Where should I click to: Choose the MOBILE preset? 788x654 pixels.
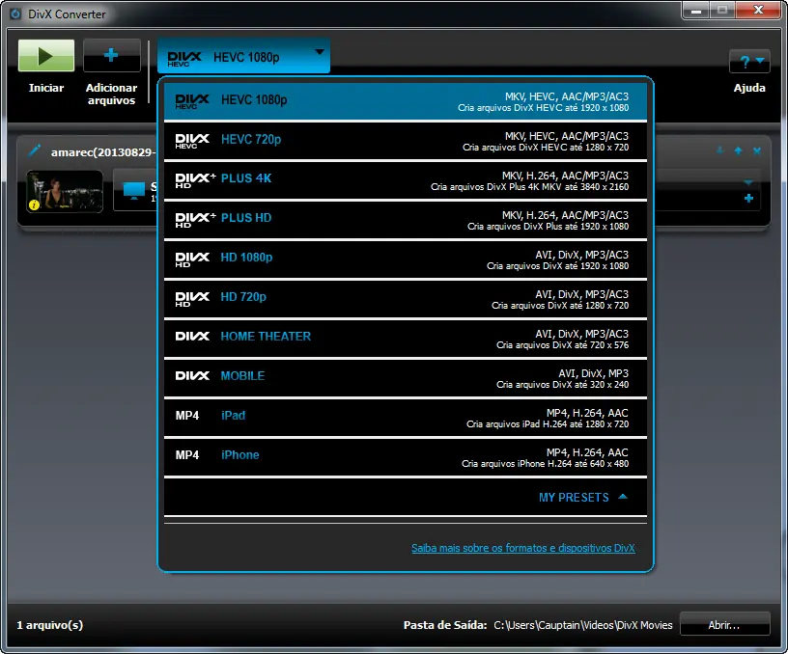pyautogui.click(x=405, y=379)
